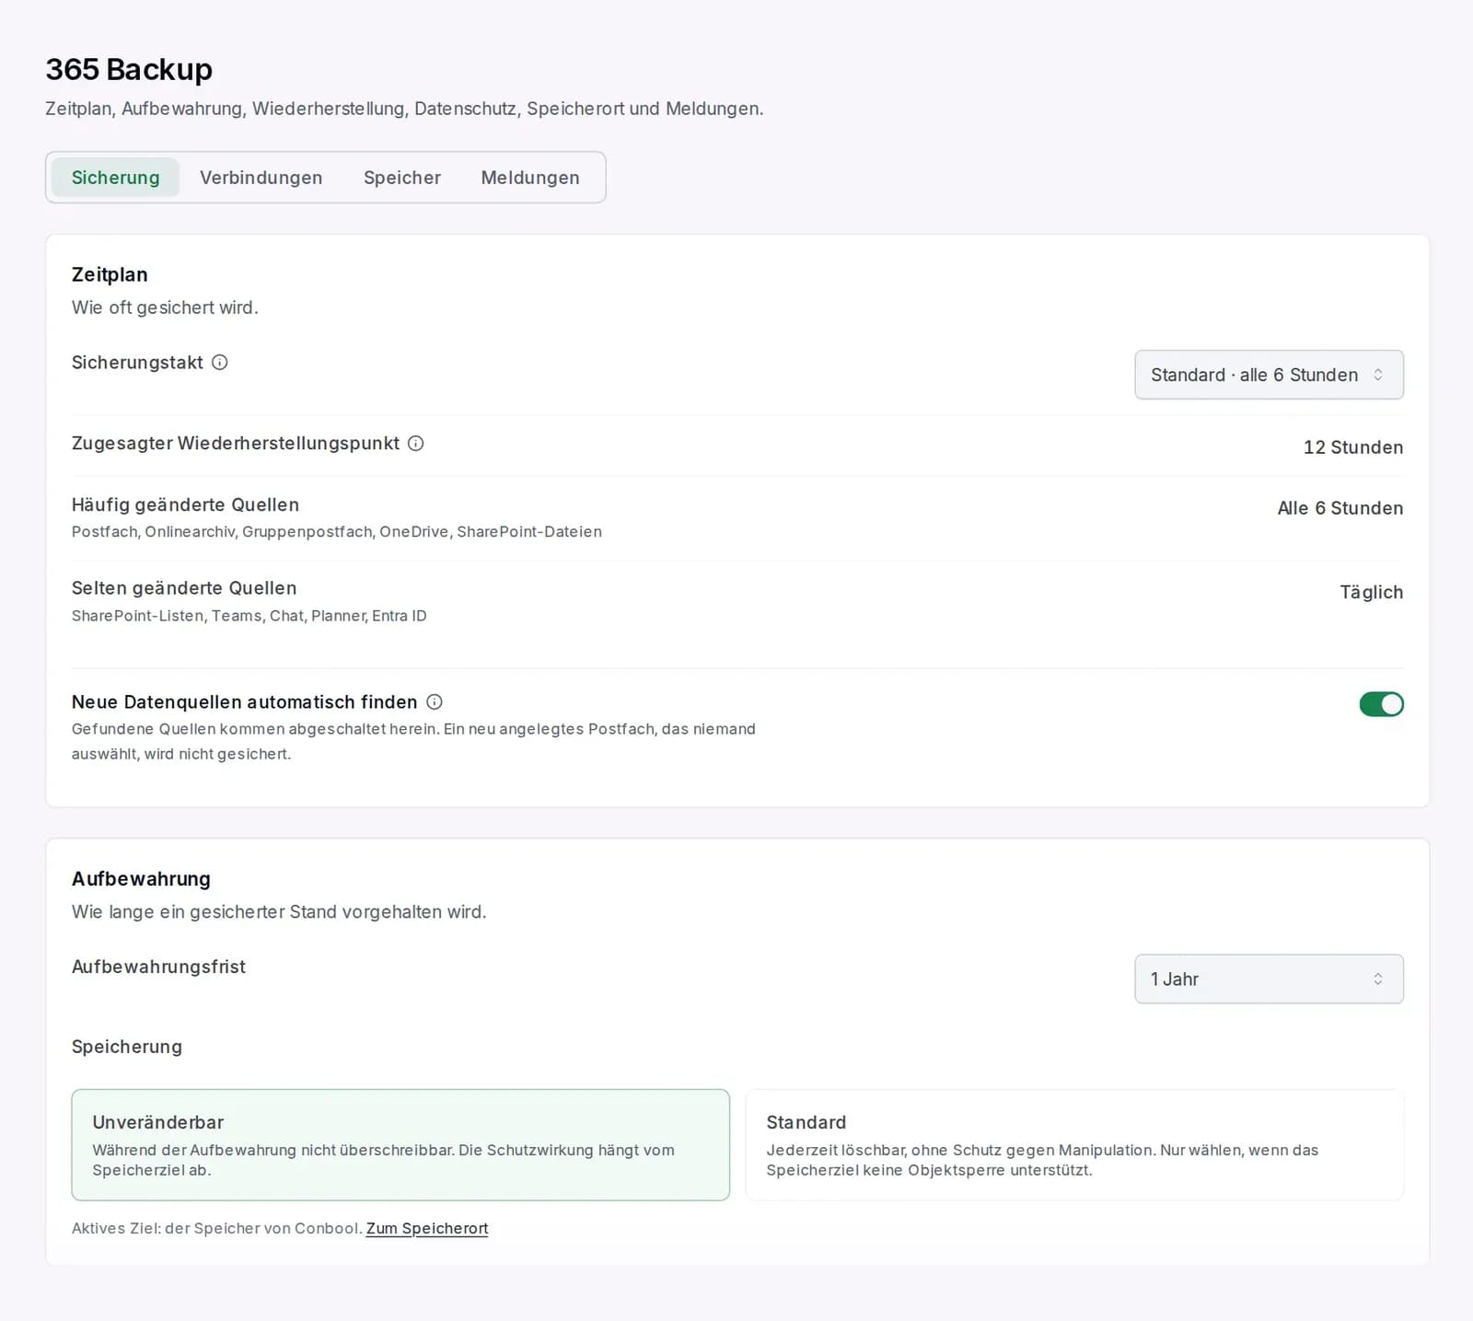Image resolution: width=1473 pixels, height=1321 pixels.
Task: Click the Aufbewahrungsfrist label
Action: click(x=158, y=968)
